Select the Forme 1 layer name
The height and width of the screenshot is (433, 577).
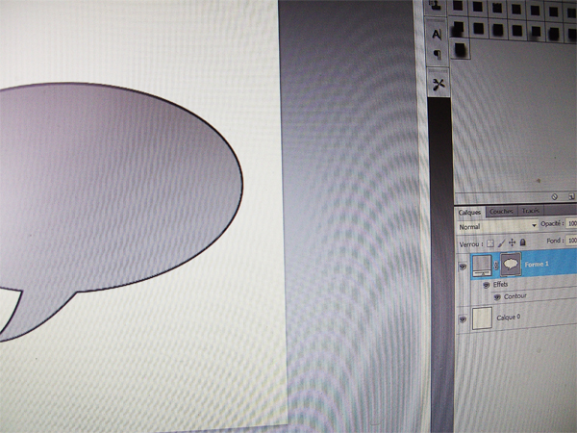click(537, 264)
